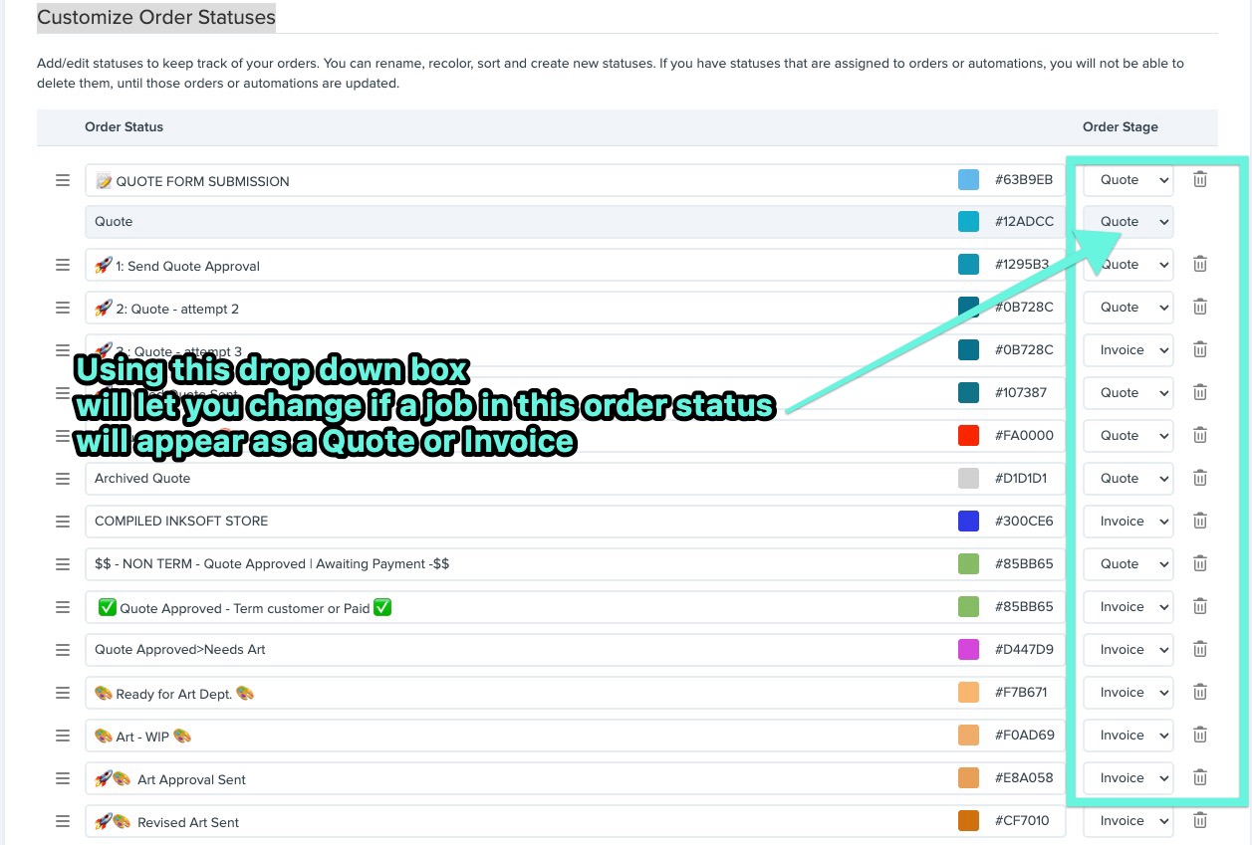The width and height of the screenshot is (1252, 845).
Task: Click trash icon for Revised Art Sent
Action: [x=1200, y=820]
